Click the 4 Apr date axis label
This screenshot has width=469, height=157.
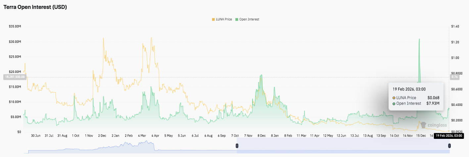point(155,136)
